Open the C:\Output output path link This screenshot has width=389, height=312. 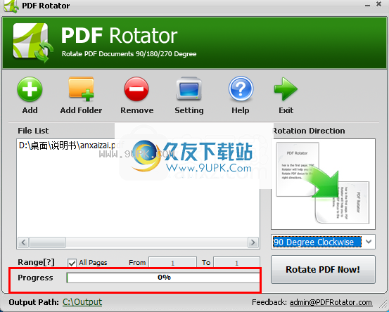click(82, 302)
